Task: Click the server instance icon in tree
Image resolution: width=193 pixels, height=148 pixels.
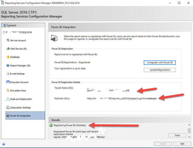Action: pos(4,32)
